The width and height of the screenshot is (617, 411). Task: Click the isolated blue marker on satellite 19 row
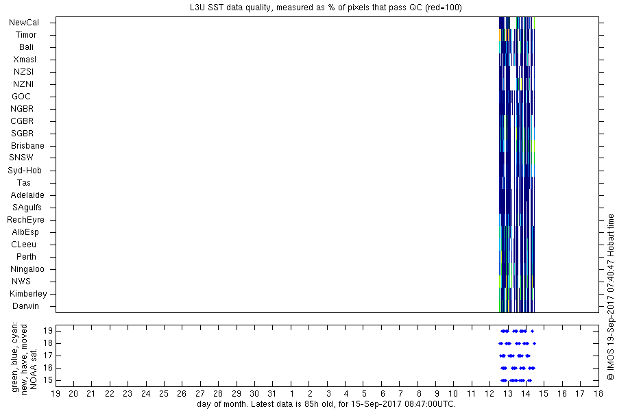(533, 331)
